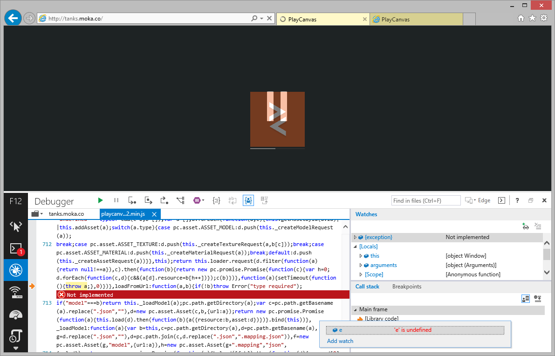Viewport: 555px width, 356px height.
Task: Click the code editor scroll-up arrow
Action: (345, 227)
